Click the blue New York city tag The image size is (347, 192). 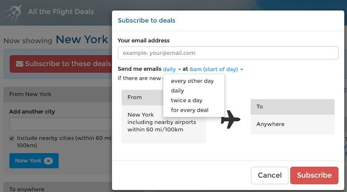click(x=34, y=161)
